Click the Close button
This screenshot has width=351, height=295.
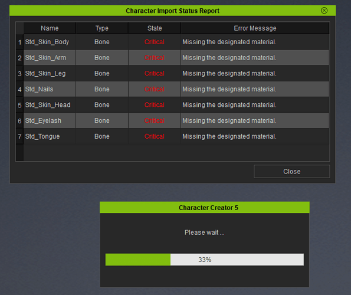(x=291, y=172)
